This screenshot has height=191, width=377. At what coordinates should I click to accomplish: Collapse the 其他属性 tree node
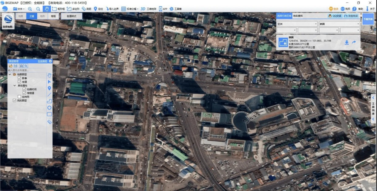(x=14, y=86)
